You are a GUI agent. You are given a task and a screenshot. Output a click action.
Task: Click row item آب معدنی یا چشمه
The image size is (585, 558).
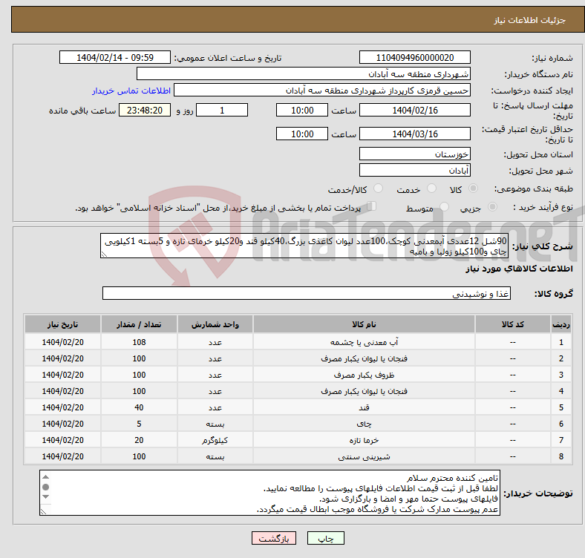[x=364, y=342]
